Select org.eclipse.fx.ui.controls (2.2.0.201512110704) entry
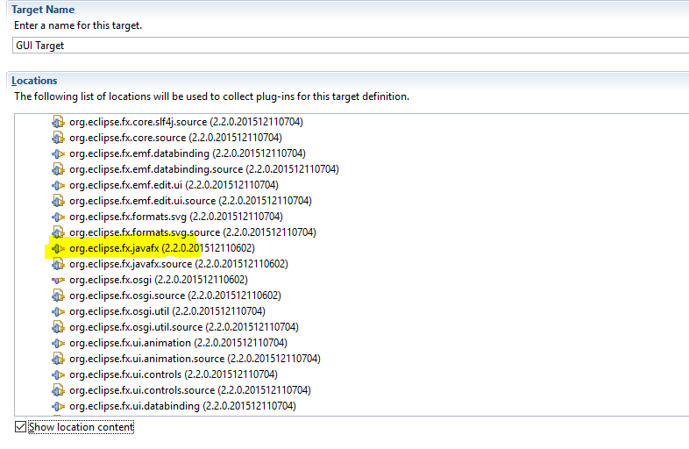 pos(174,374)
